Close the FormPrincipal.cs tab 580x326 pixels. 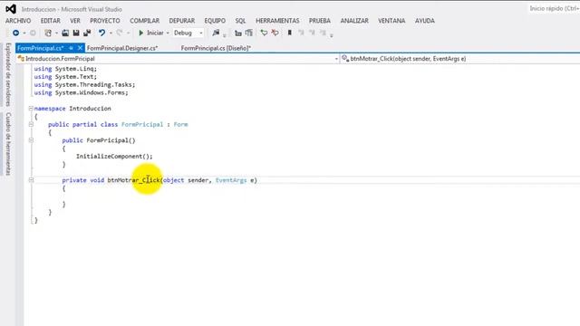80,48
